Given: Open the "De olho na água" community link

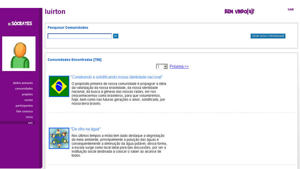Looking at the screenshot, I should 85,129.
